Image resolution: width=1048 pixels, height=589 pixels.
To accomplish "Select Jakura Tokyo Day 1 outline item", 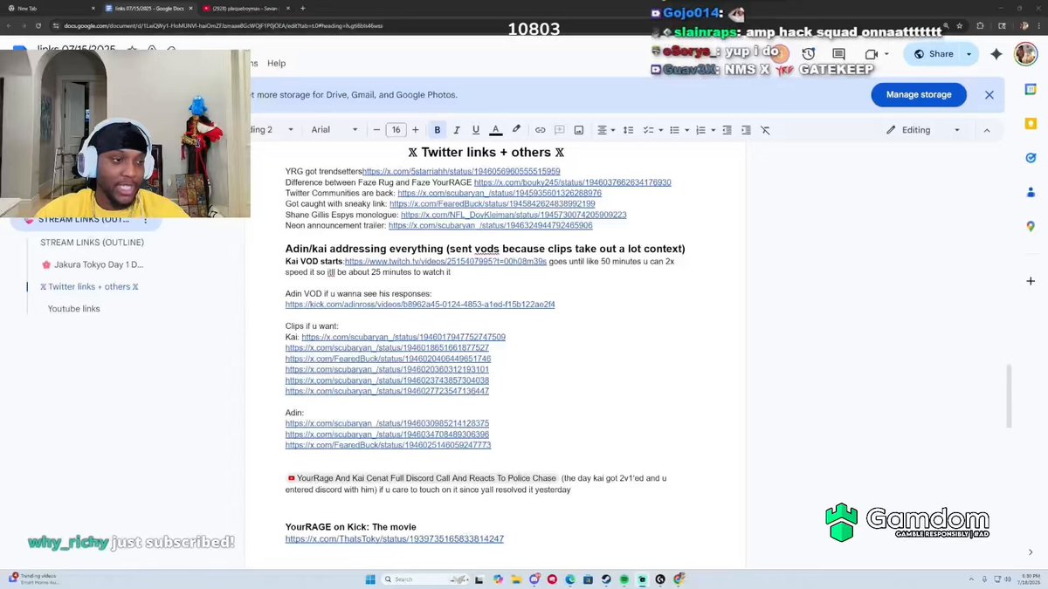I will pyautogui.click(x=93, y=264).
